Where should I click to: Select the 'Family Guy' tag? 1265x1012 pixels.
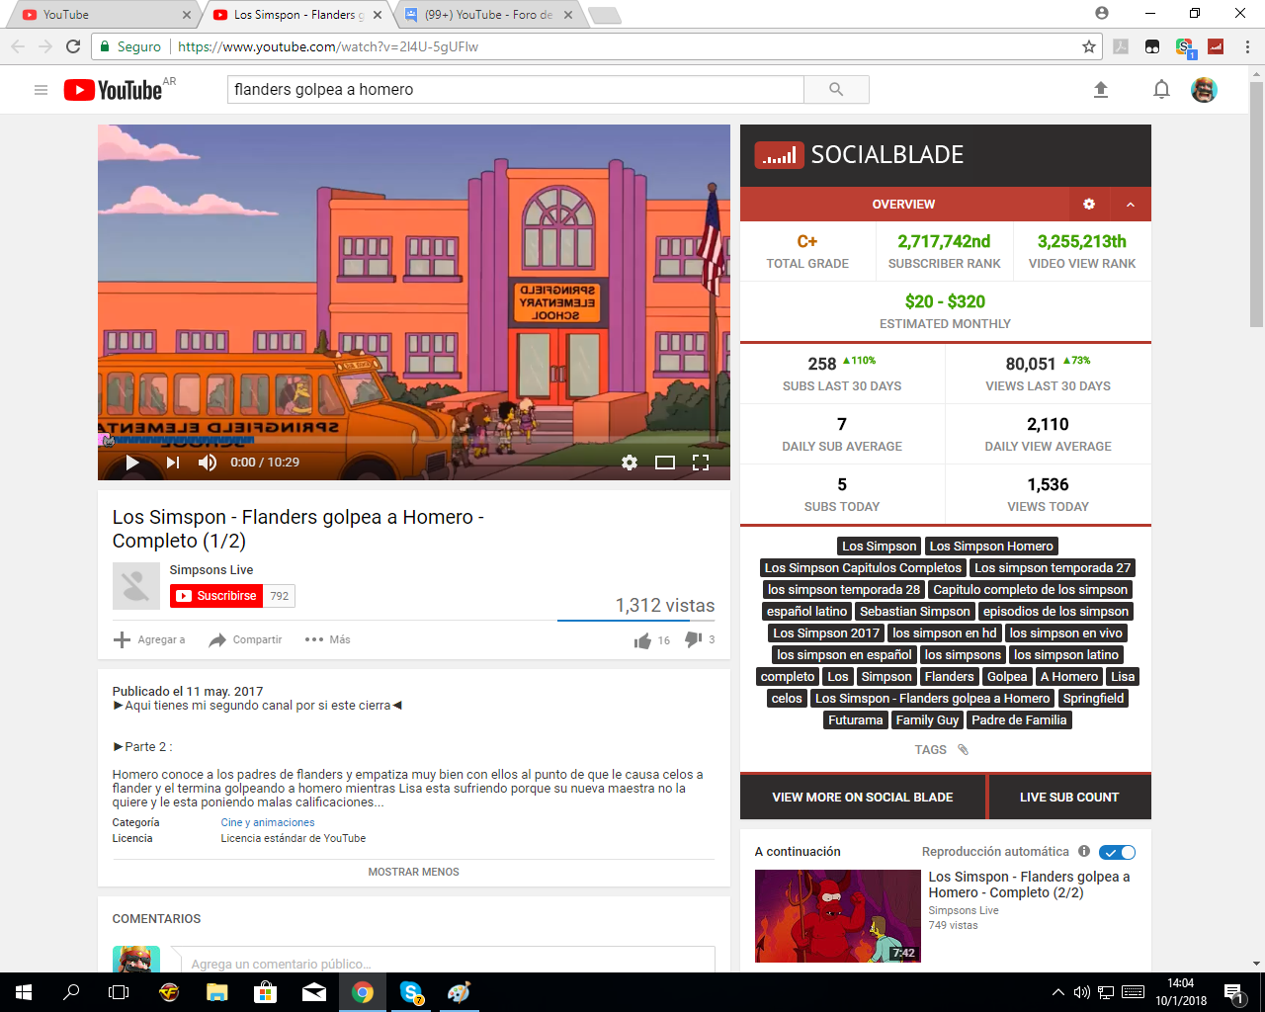coord(927,720)
